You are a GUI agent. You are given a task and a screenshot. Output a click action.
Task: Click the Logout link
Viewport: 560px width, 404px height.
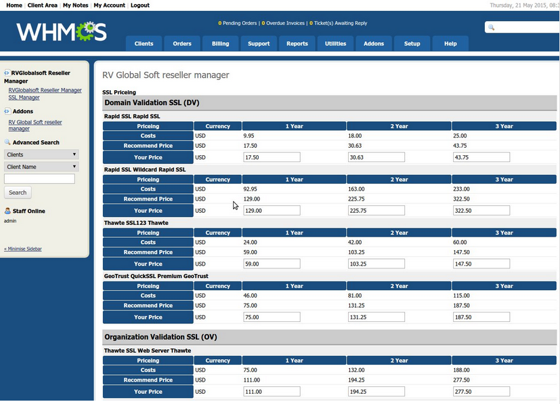click(x=140, y=5)
